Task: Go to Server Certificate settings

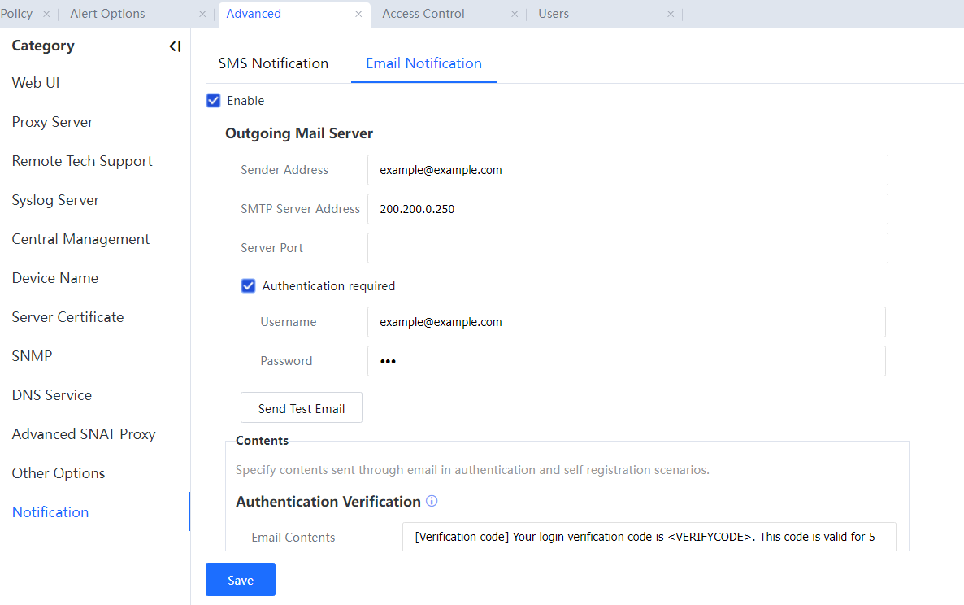Action: pos(67,317)
